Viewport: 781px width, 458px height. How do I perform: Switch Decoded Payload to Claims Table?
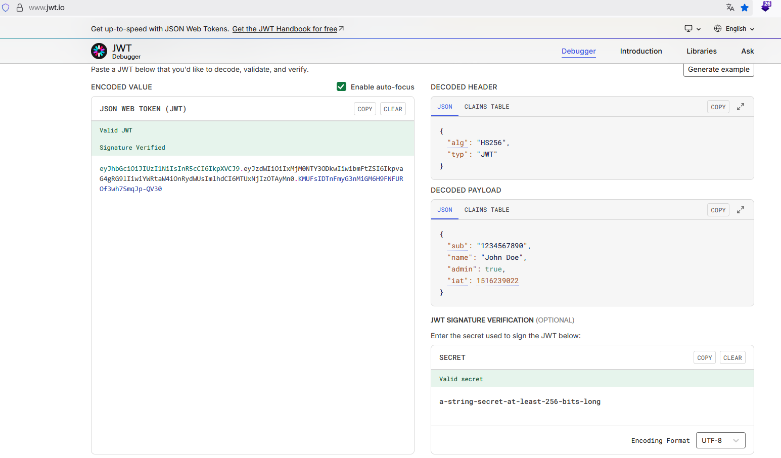[487, 210]
